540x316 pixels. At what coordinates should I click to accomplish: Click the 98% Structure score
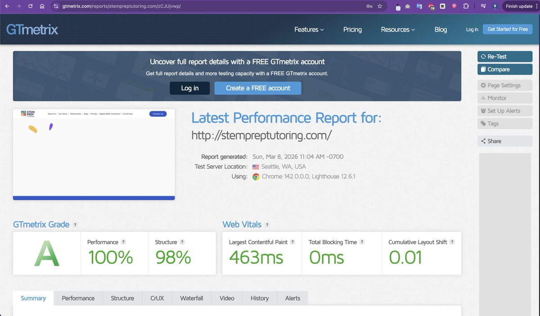(x=173, y=258)
